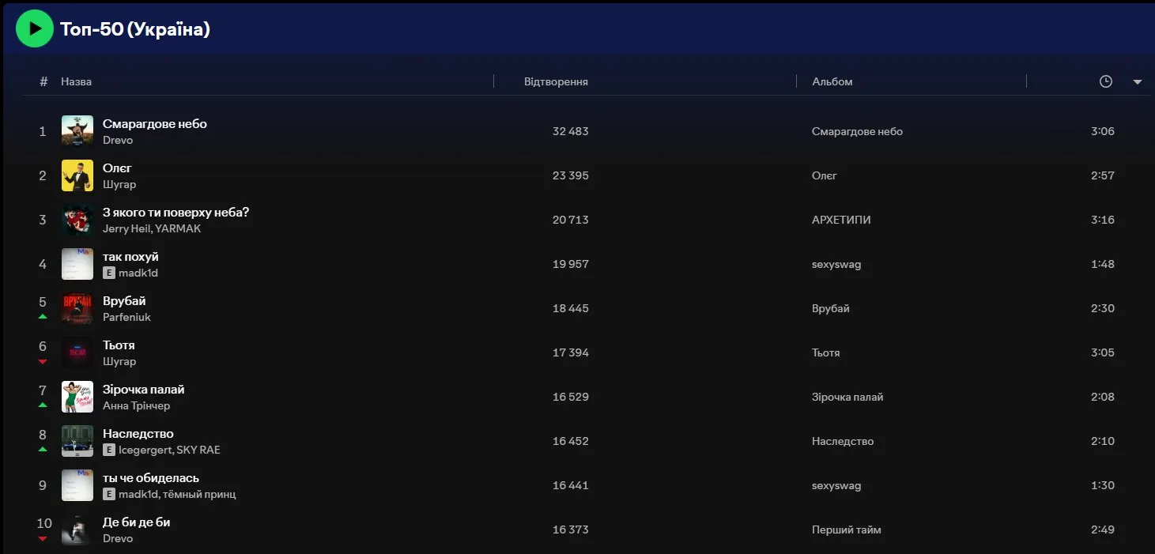Open the Анна Трінчер artist link
This screenshot has width=1155, height=554.
[136, 405]
